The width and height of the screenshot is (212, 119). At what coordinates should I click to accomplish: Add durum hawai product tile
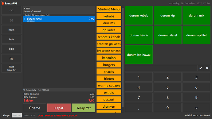(x=139, y=35)
